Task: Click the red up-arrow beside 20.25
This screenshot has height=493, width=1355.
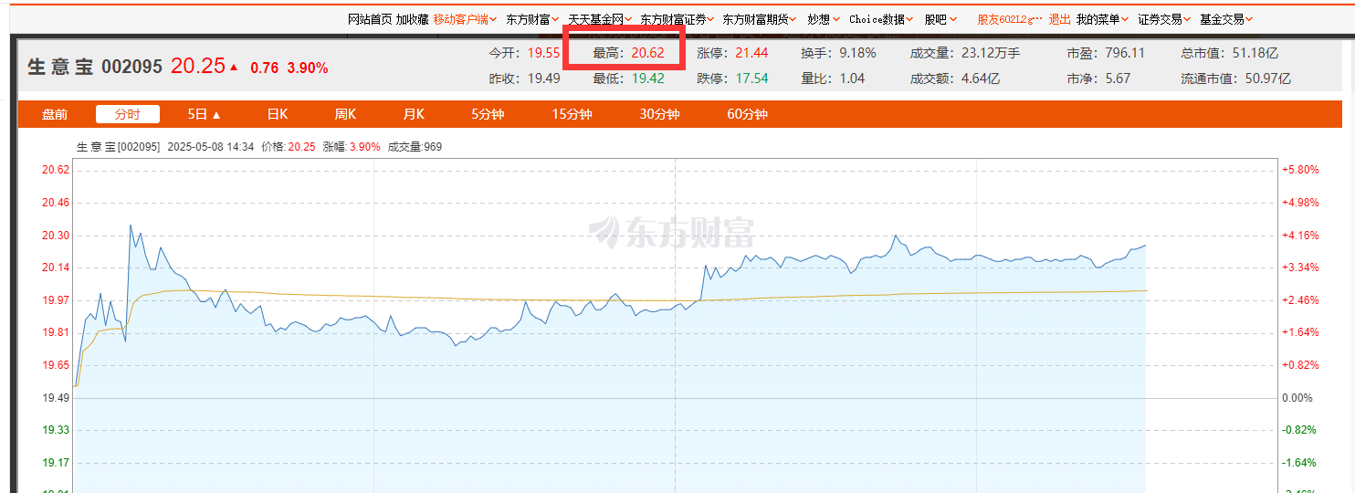Action: point(234,67)
